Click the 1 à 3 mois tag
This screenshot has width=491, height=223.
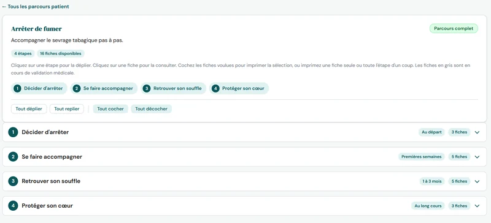point(432,181)
